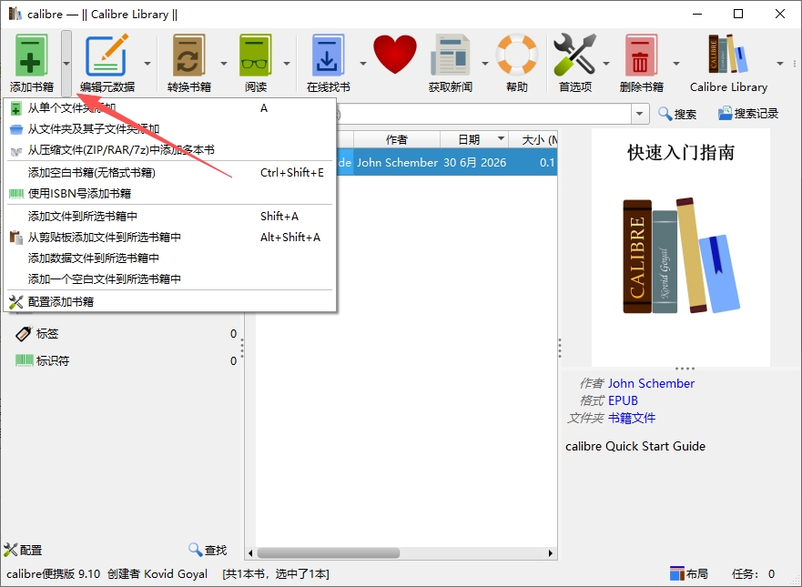Click the toolbar overflow handle at far right
802x587 pixels.
coord(795,64)
